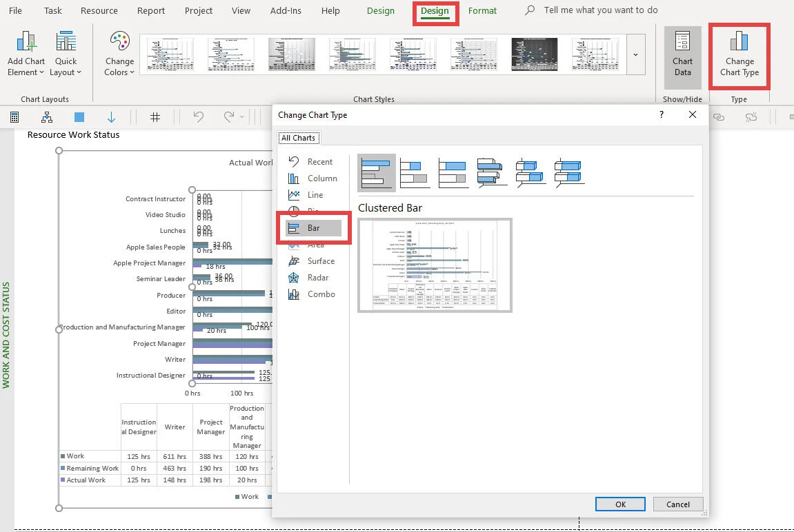Select Surface in chart type list
794x532 pixels.
point(313,261)
